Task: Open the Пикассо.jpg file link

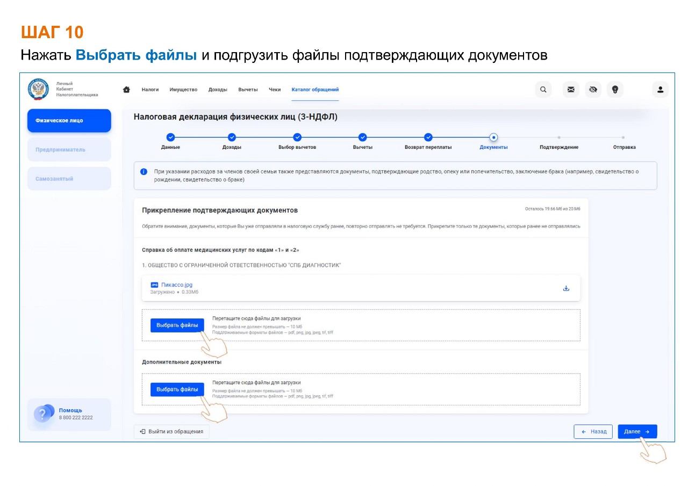Action: [176, 285]
